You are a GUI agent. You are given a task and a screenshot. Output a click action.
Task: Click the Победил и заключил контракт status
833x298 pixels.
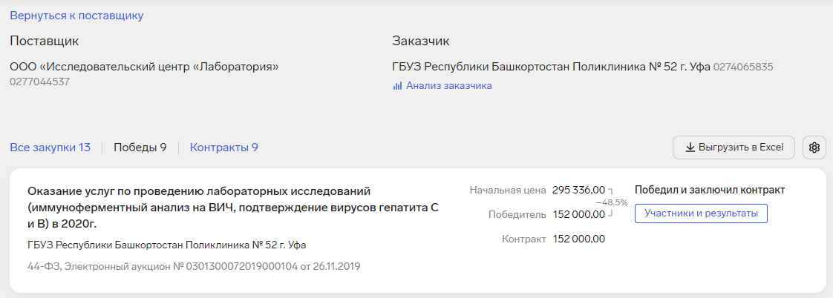point(710,190)
